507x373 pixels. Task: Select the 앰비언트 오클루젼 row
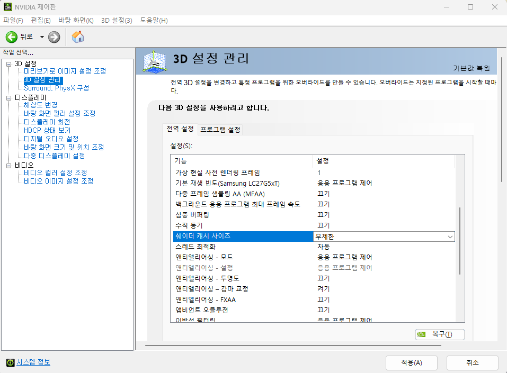[314, 310]
